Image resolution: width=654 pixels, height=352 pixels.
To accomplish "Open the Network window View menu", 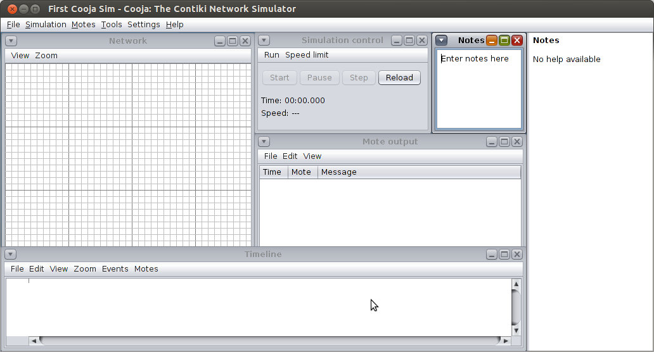I will 20,56.
